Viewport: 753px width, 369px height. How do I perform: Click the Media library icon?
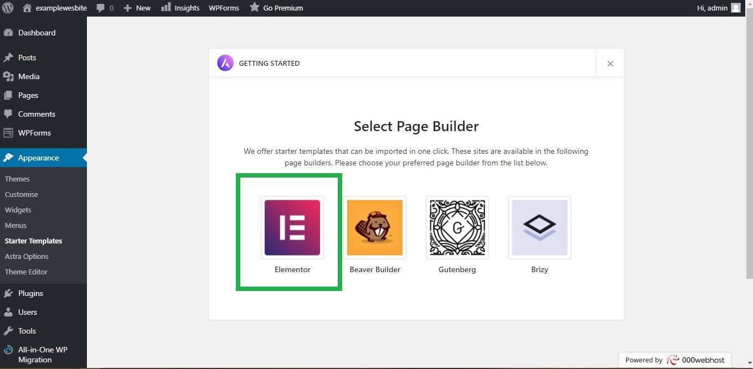pos(8,76)
